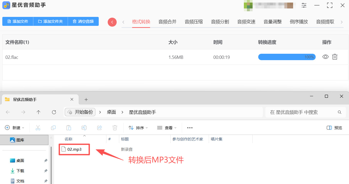Switch to the 倒序播放 tab
This screenshot has width=349, height=184.
tap(299, 22)
